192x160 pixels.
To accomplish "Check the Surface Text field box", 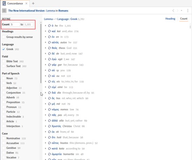I will pyautogui.click(x=4, y=66).
